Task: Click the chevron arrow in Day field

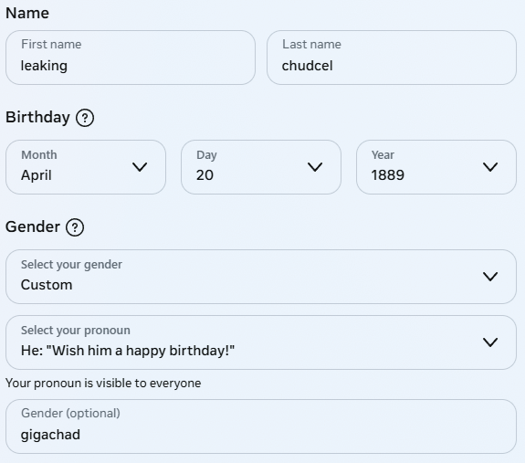Action: pos(315,167)
